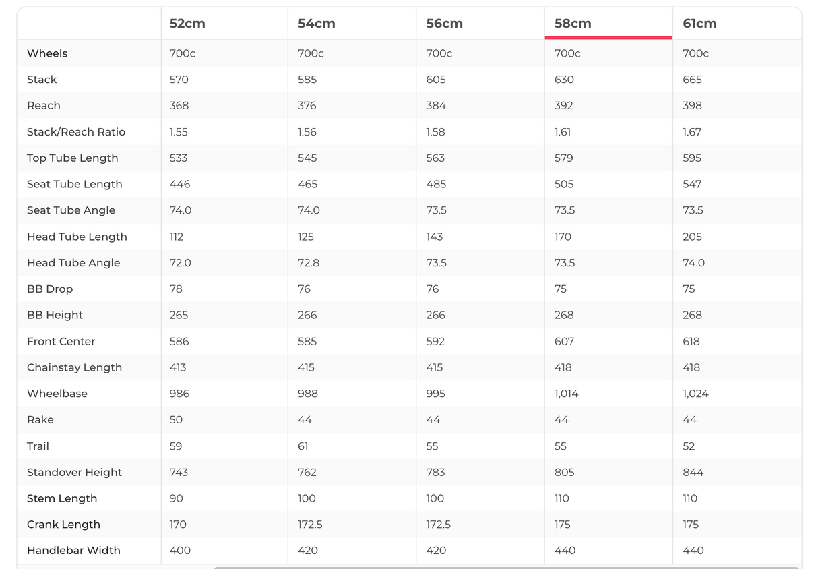Screen dimensions: 818x569
Task: Click the 1.67 stack/reach ratio cell
Action: tap(692, 132)
